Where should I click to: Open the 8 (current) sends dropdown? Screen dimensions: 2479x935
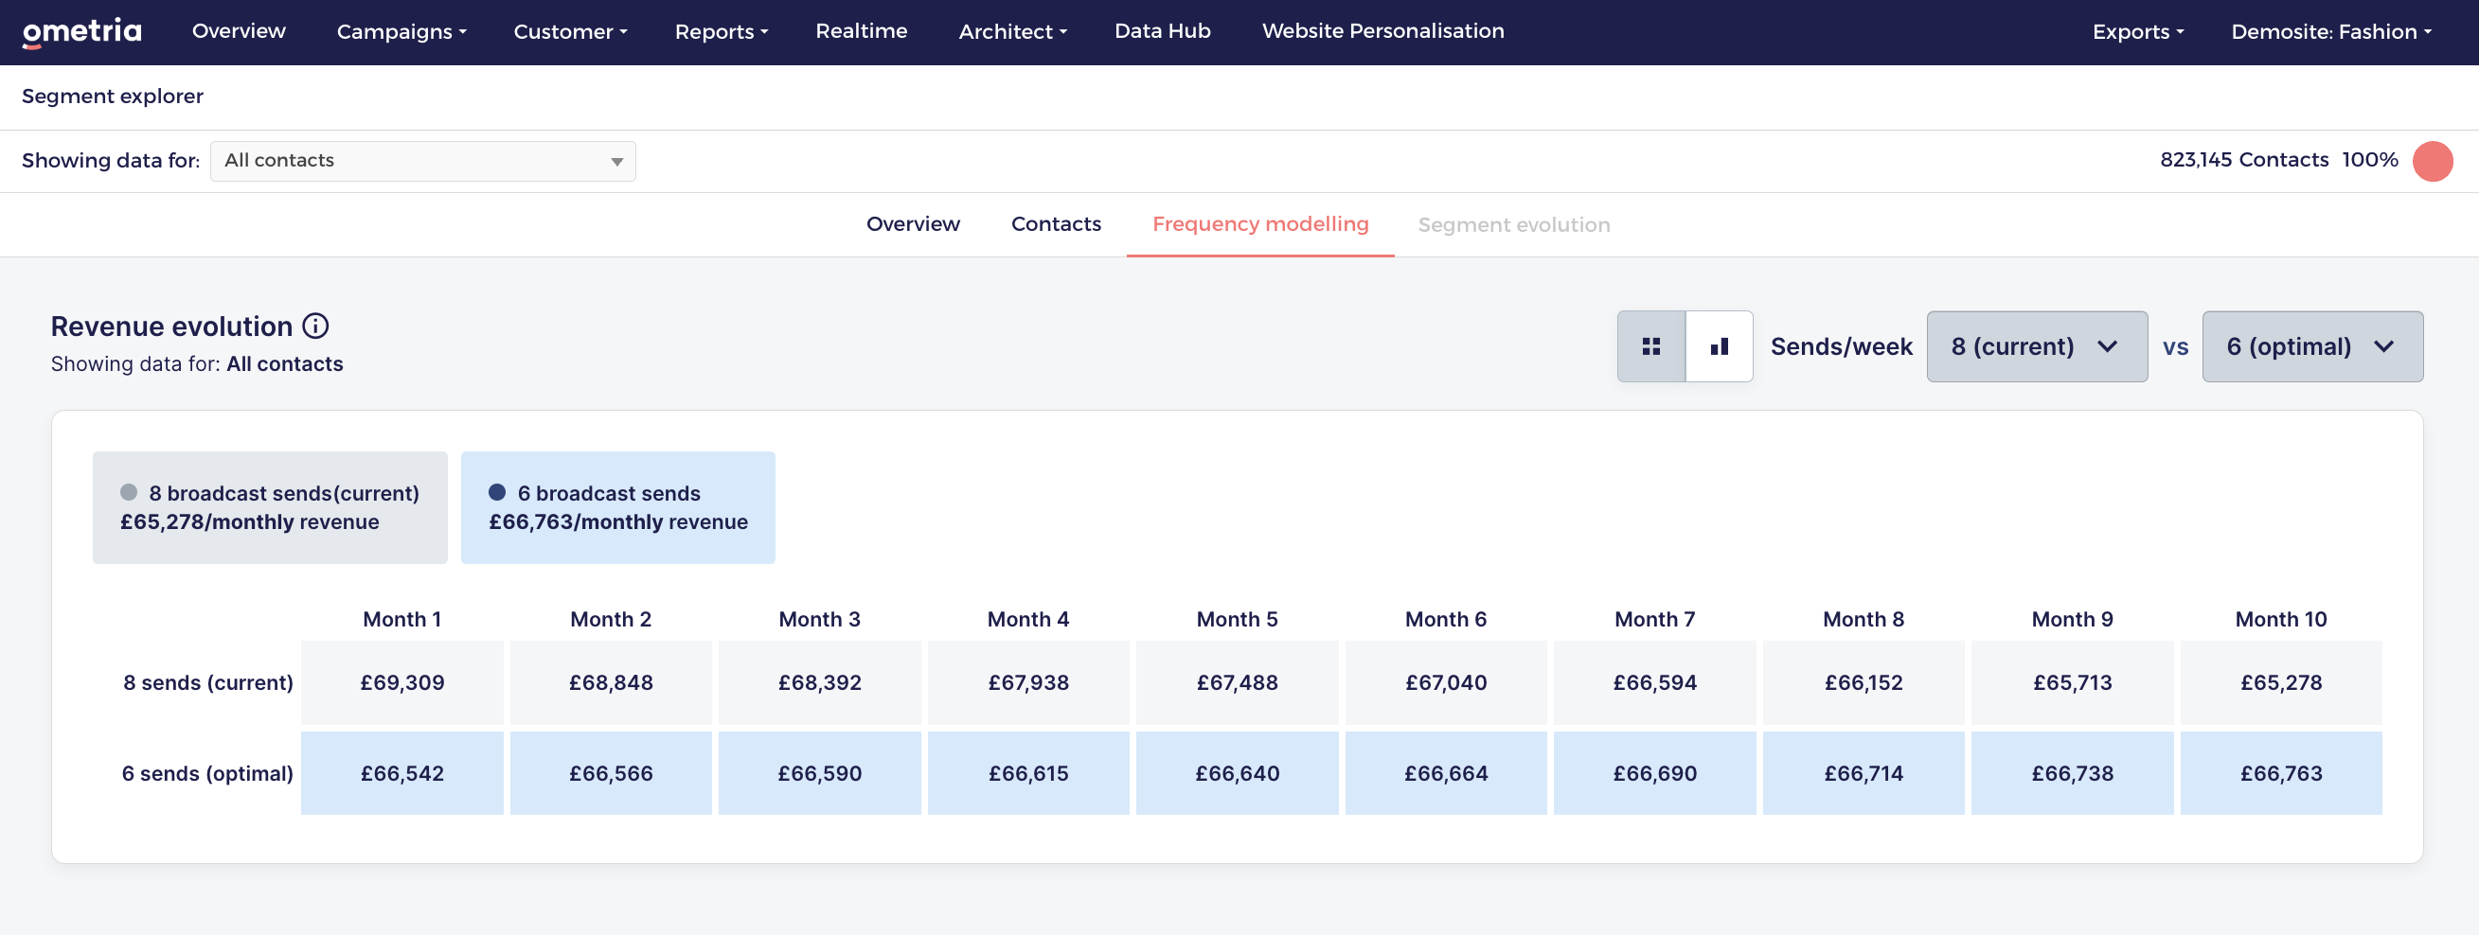coord(2038,346)
